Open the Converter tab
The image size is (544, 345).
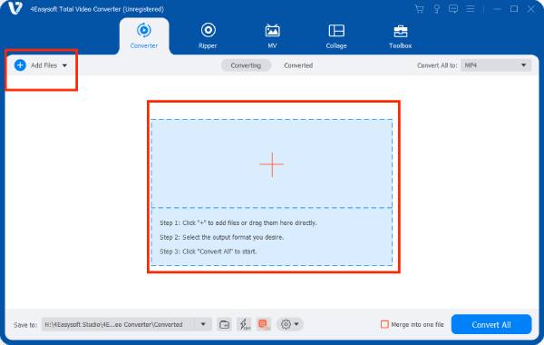(x=144, y=36)
